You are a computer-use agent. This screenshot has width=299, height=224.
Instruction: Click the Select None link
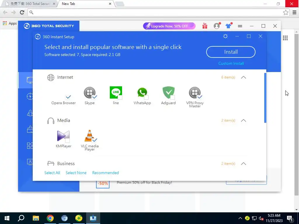[76, 173]
